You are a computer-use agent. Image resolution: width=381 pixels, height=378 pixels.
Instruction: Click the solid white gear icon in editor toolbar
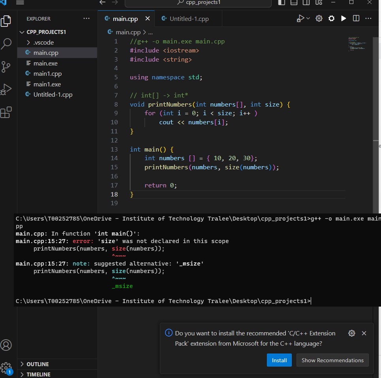click(x=331, y=19)
